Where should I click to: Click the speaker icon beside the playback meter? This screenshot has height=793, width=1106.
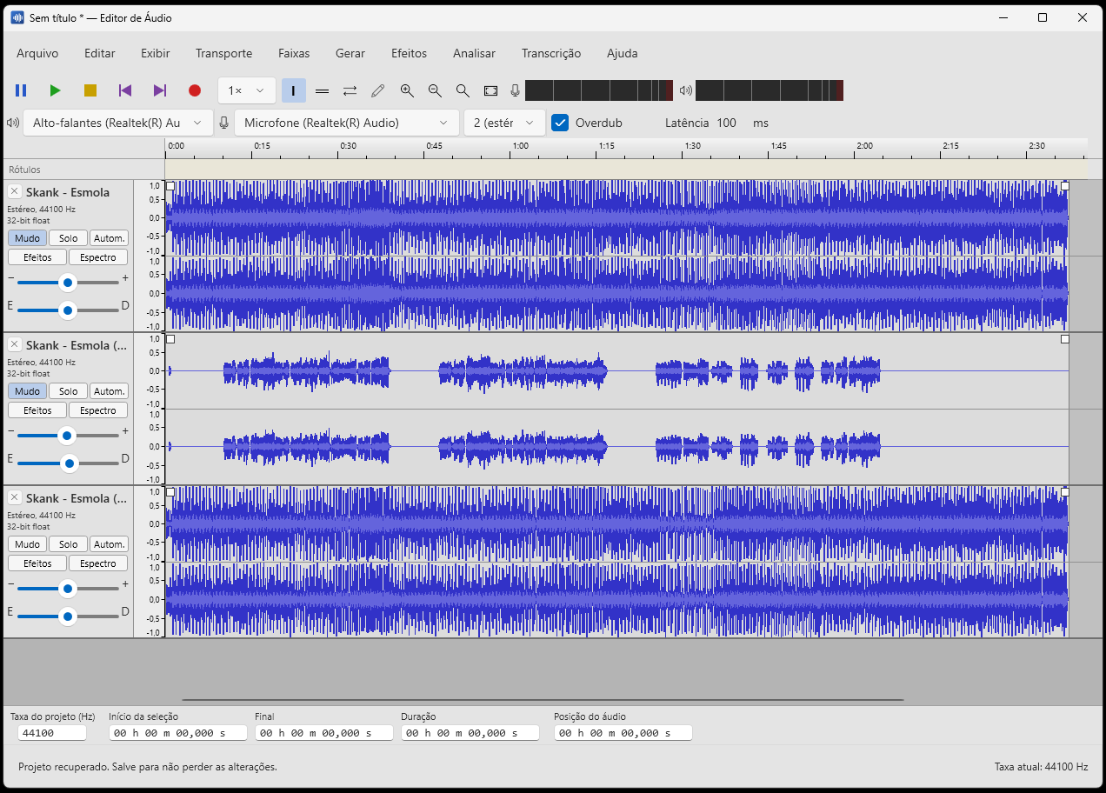coord(686,90)
